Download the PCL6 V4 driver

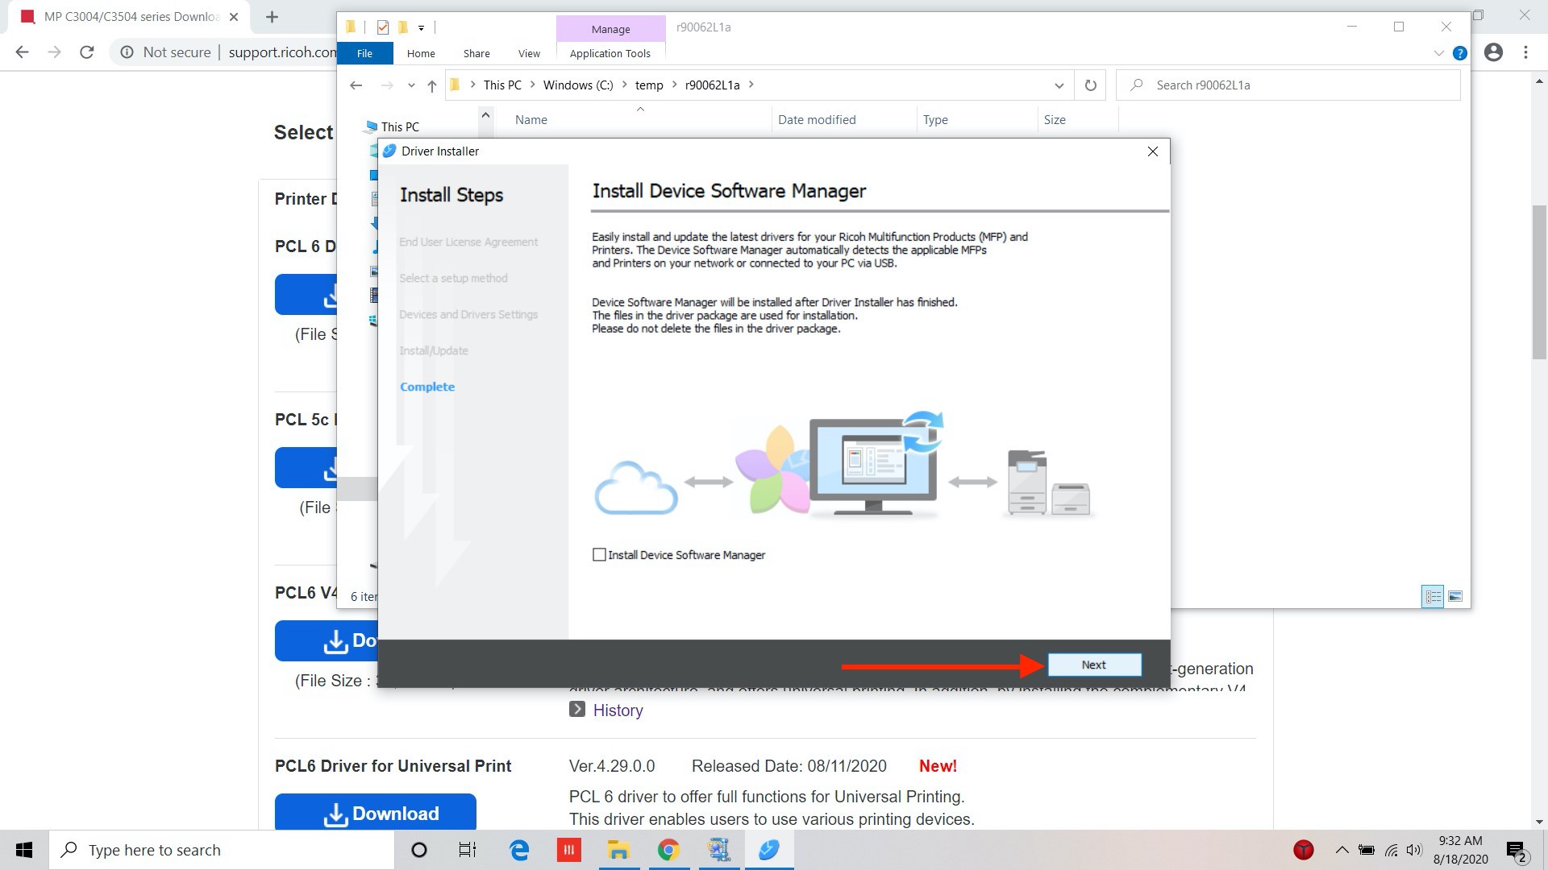[326, 640]
